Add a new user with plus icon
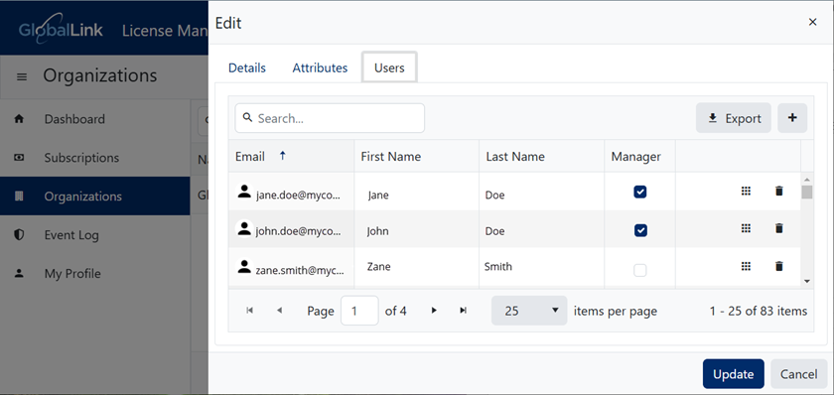This screenshot has width=834, height=395. click(x=792, y=118)
